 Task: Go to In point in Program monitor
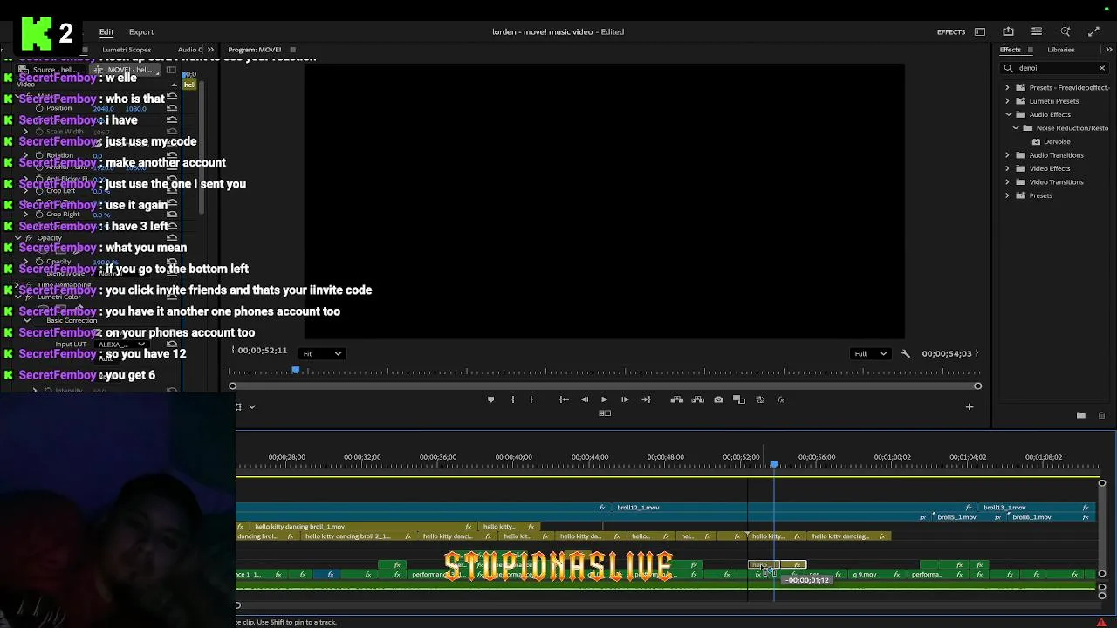(564, 399)
